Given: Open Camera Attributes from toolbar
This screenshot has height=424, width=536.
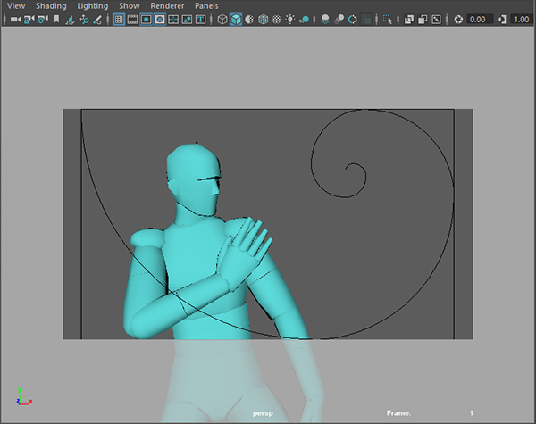Looking at the screenshot, I should pyautogui.click(x=43, y=19).
